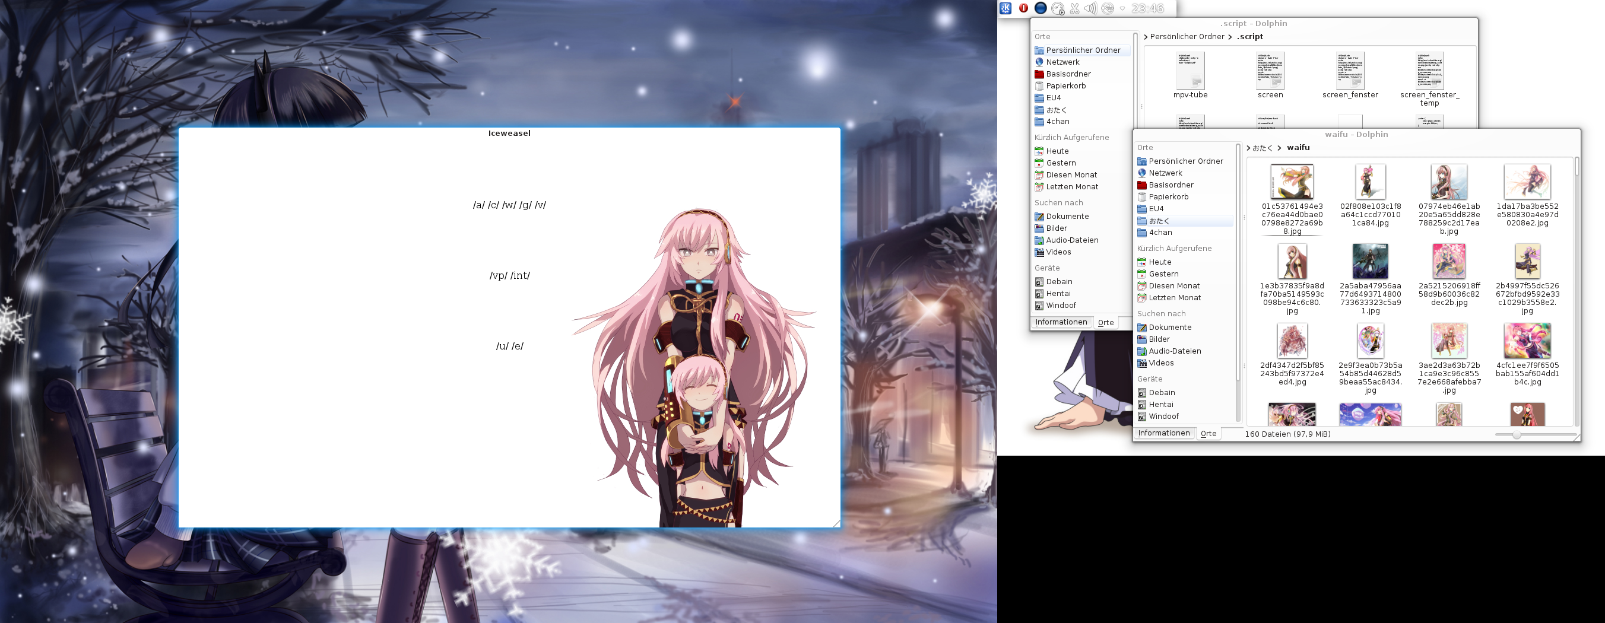Select おたく place in waifu Dolphin sidebar
This screenshot has width=1605, height=623.
pyautogui.click(x=1184, y=221)
